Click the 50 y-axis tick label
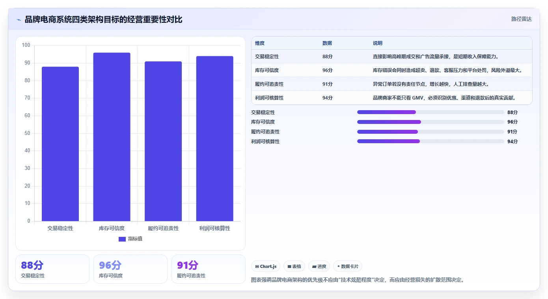The image size is (548, 299). tap(27, 133)
